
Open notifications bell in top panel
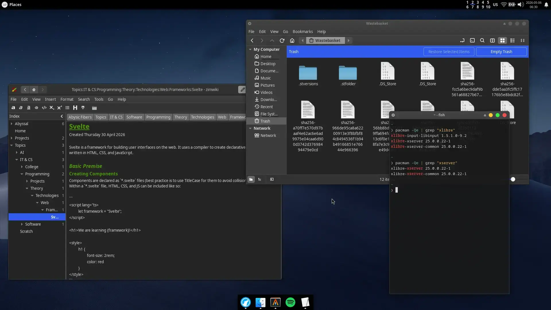(x=546, y=5)
